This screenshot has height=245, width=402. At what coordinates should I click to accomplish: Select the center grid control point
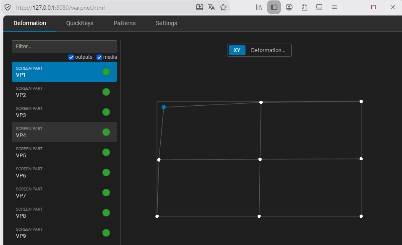[x=260, y=159]
